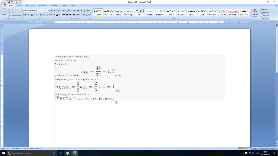Toggle Print Layout view button
Viewport: 278px width, 156px height.
239,149
